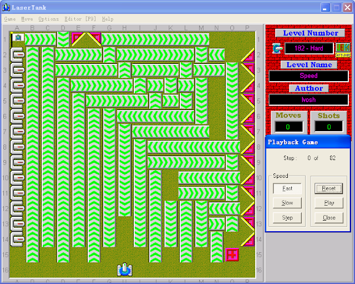
Task: Click the mirror in column P row 6
Action: (247, 116)
